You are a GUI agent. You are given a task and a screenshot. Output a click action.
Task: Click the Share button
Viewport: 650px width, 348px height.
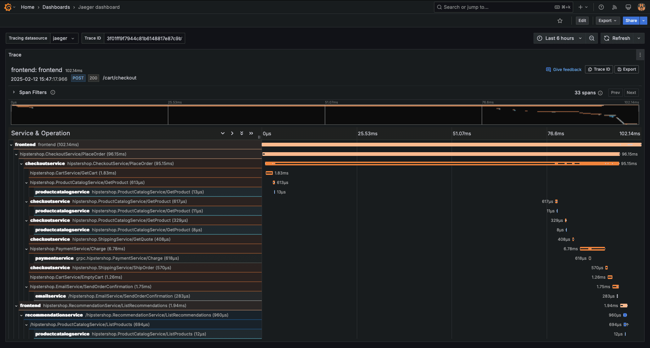631,21
